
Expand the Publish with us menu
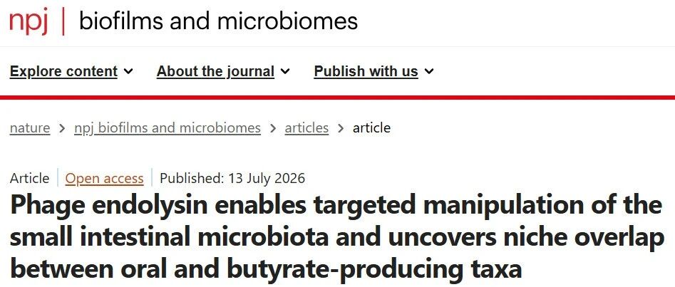[x=373, y=71]
